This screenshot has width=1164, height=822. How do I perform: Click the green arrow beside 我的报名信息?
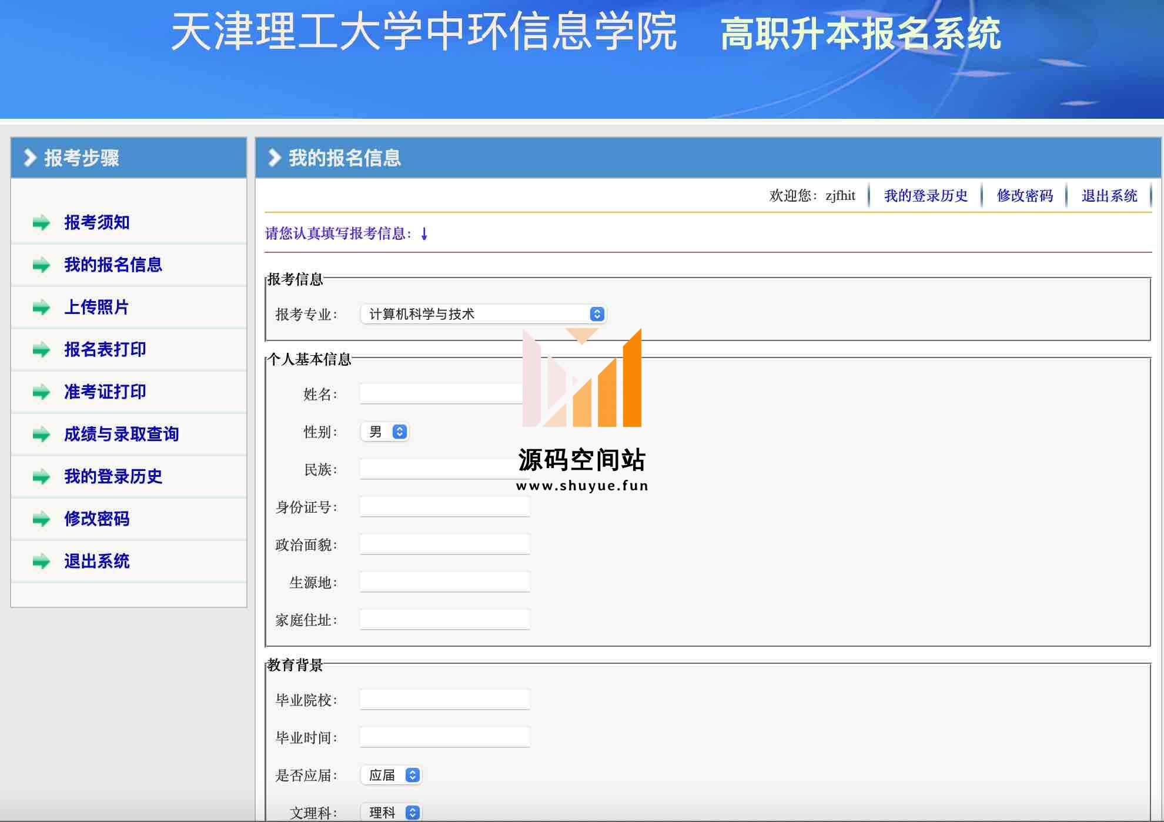tap(41, 265)
